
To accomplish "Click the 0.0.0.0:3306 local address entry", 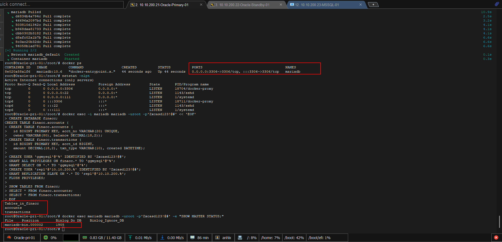I will tap(60, 89).
